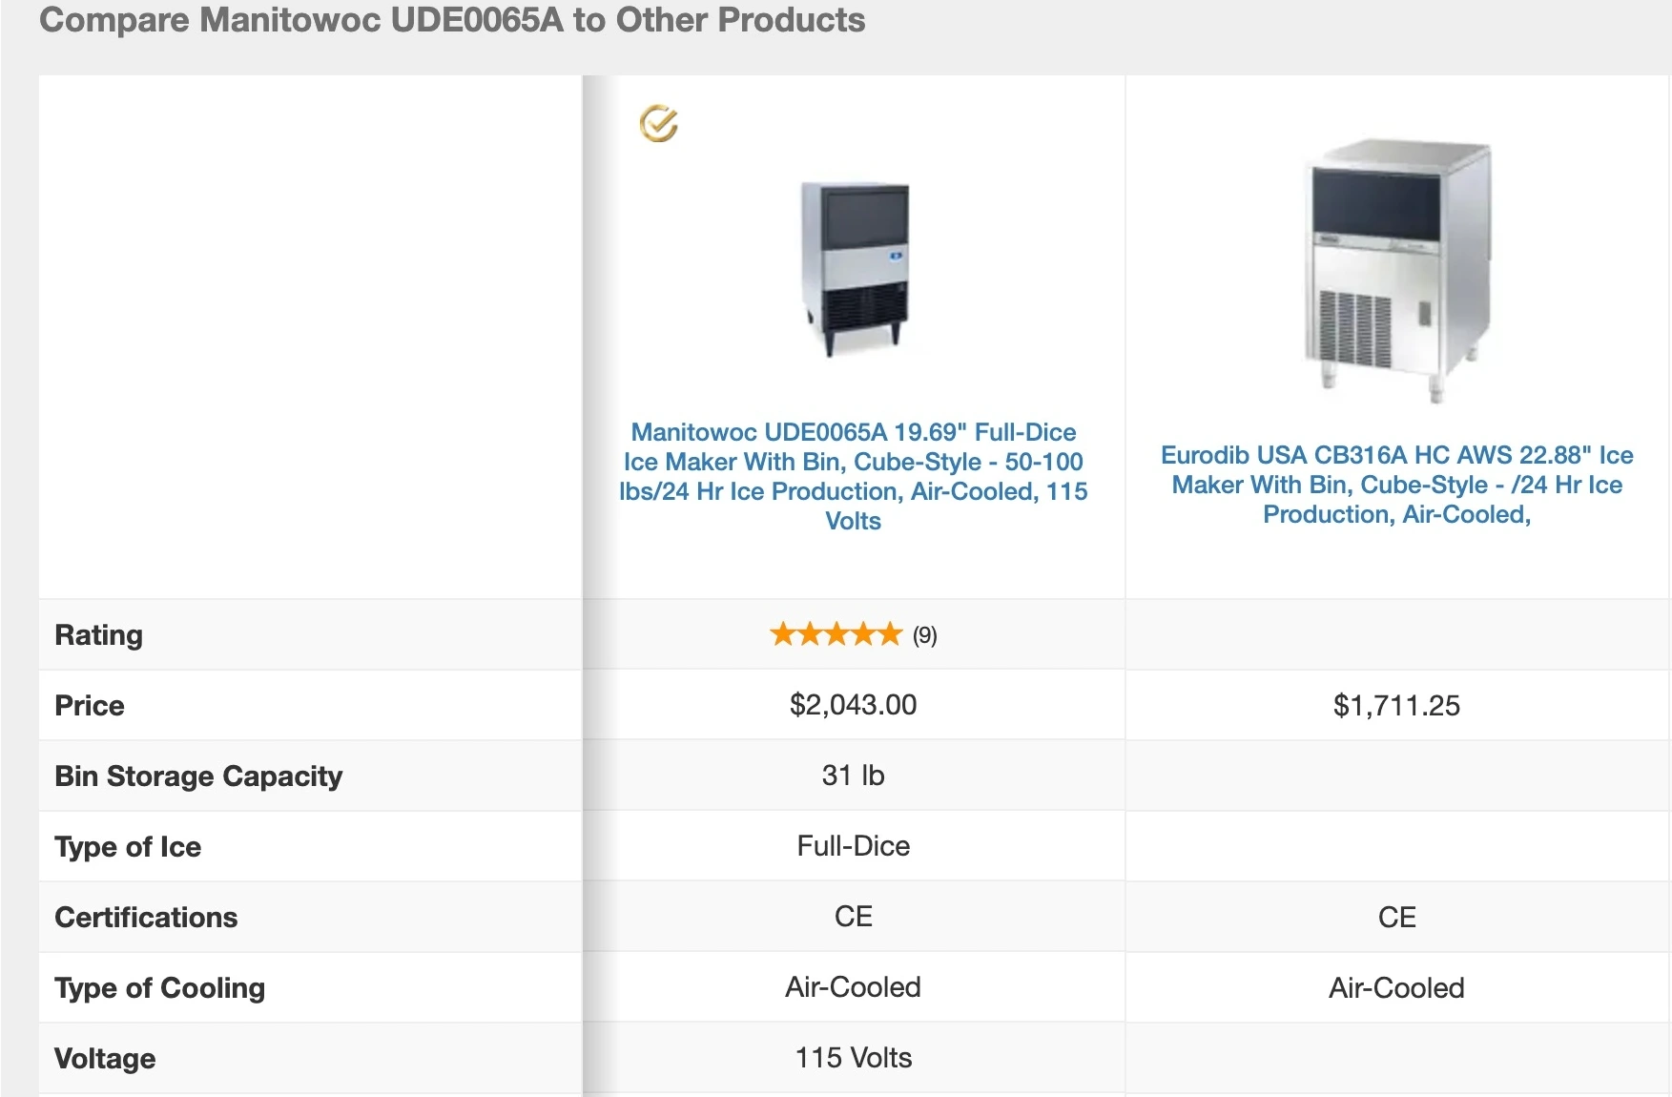Click the Certifications row label
Image resolution: width=1672 pixels, height=1097 pixels.
pos(146,918)
